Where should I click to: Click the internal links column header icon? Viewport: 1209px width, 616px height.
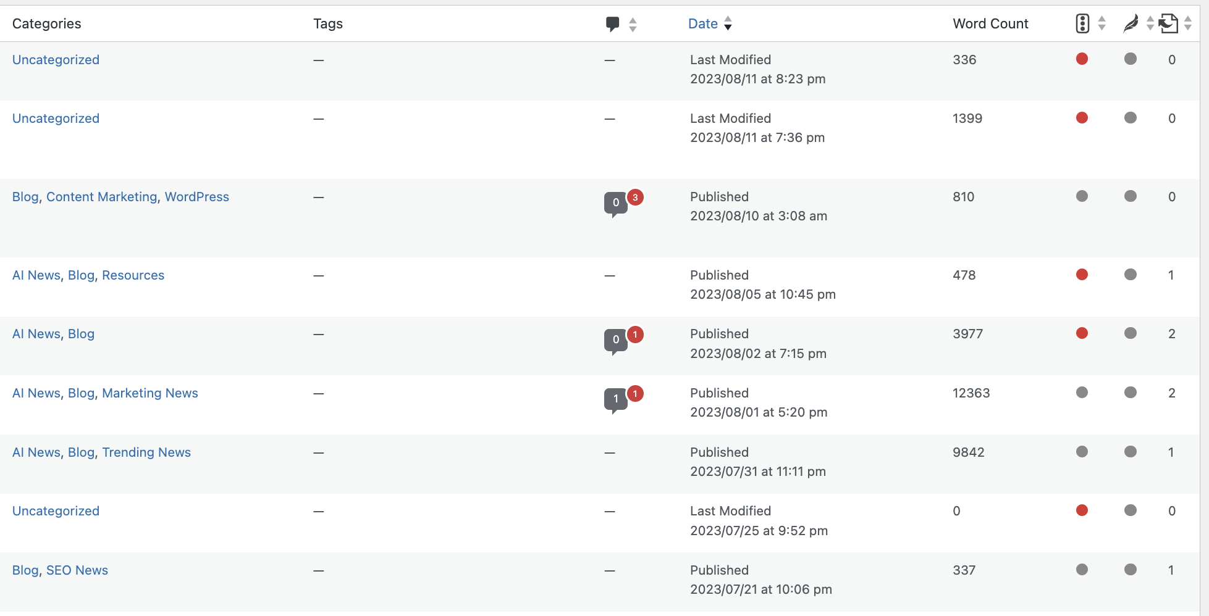pos(1168,23)
